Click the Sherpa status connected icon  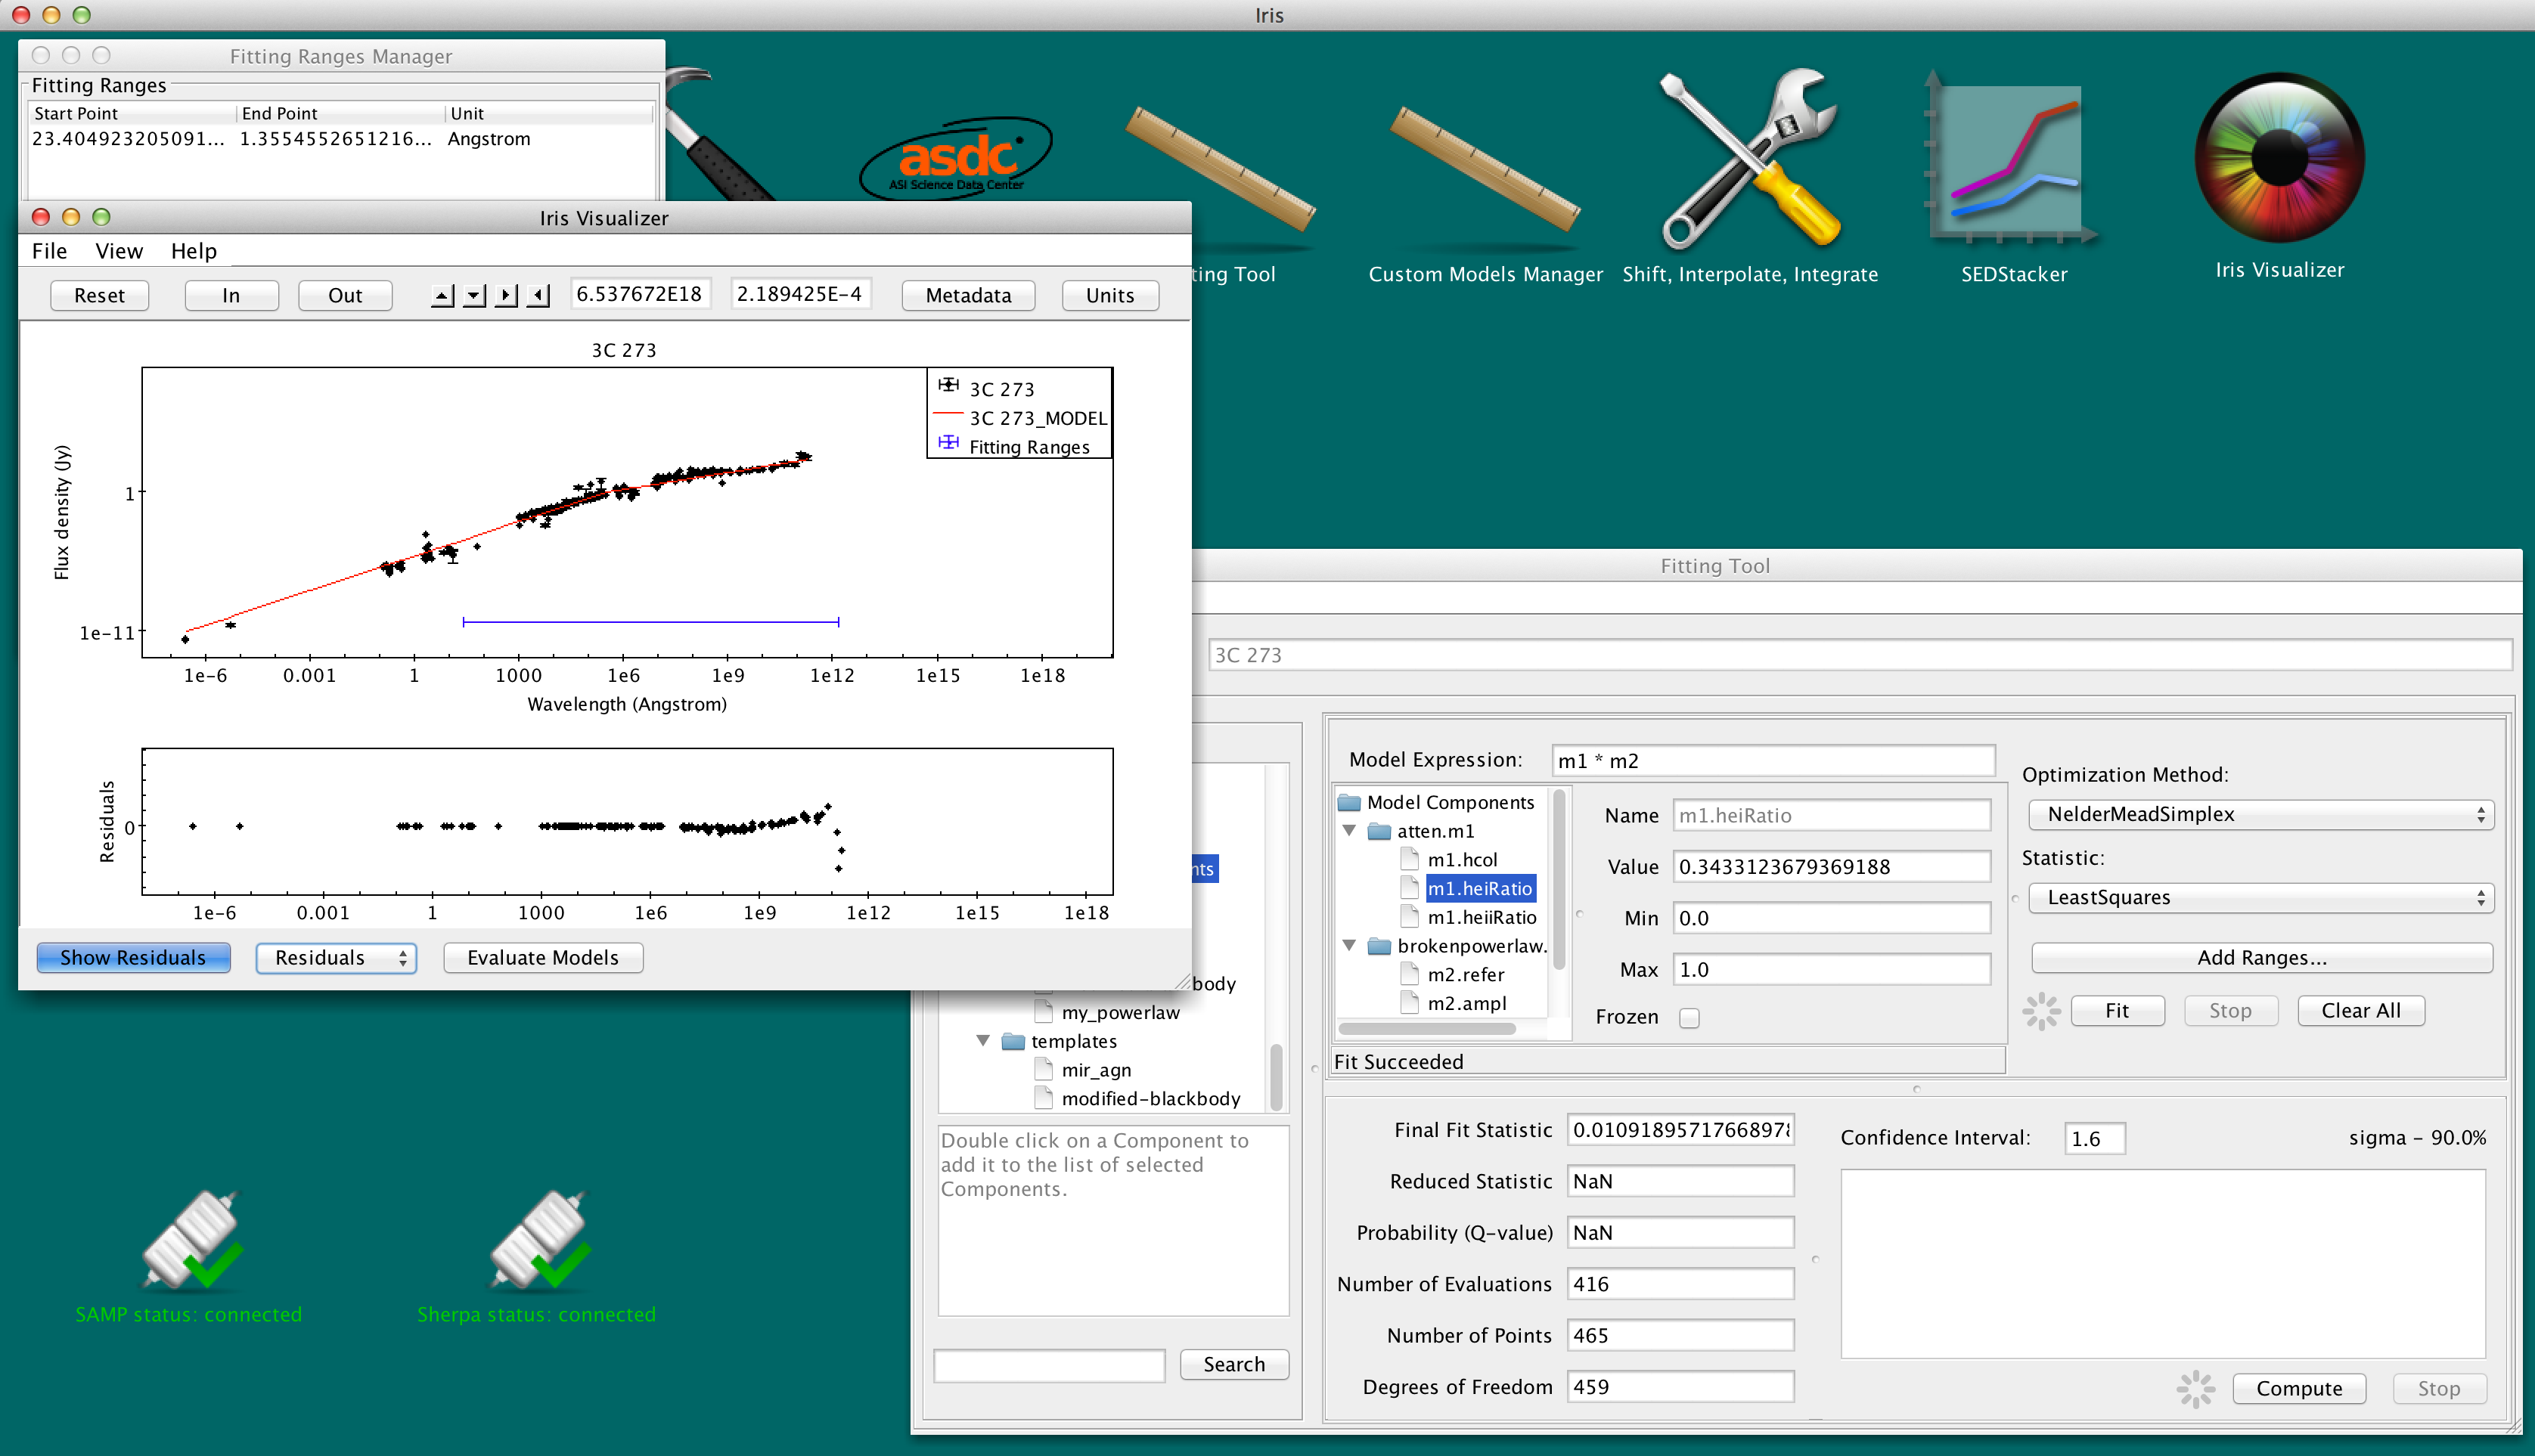538,1240
